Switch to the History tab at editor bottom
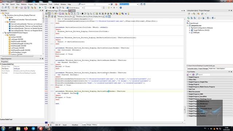 point(95,125)
